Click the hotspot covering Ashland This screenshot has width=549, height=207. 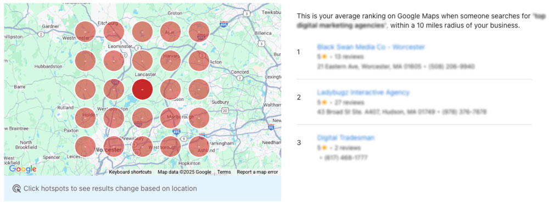click(x=199, y=147)
